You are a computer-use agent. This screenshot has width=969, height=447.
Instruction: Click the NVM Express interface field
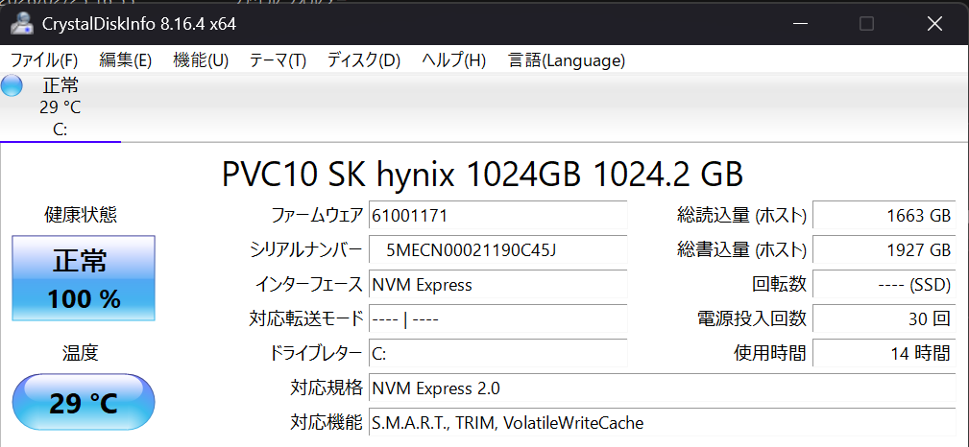pyautogui.click(x=497, y=285)
